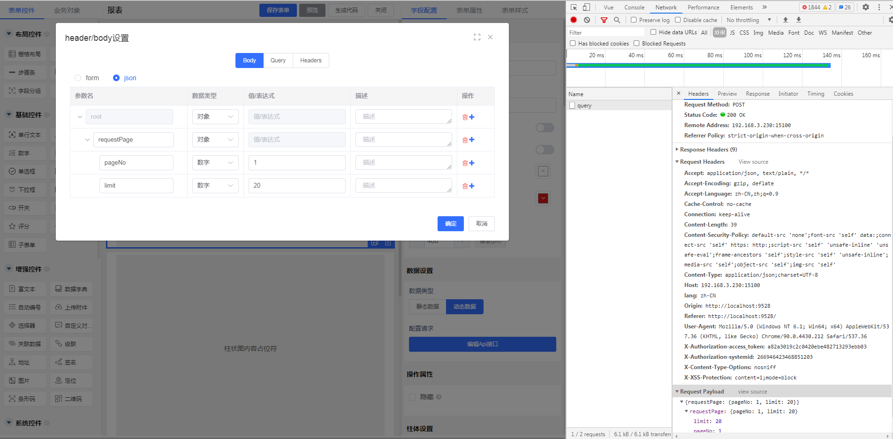The height and width of the screenshot is (439, 893).
Task: Click the DevTools record network log button
Action: click(573, 20)
